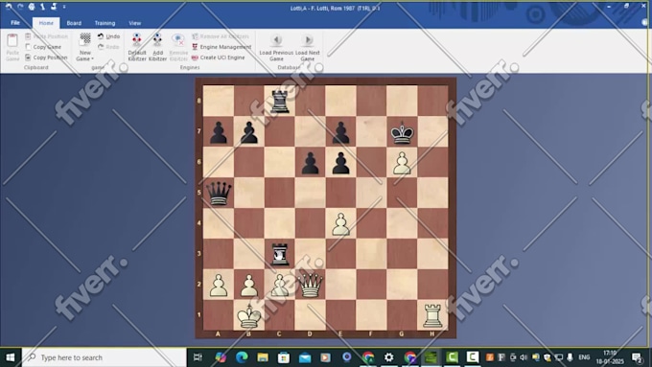652x367 pixels.
Task: Click the Paste Position item
Action: click(46, 36)
